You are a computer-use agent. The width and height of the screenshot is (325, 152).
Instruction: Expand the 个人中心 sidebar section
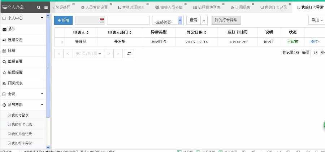click(x=23, y=18)
